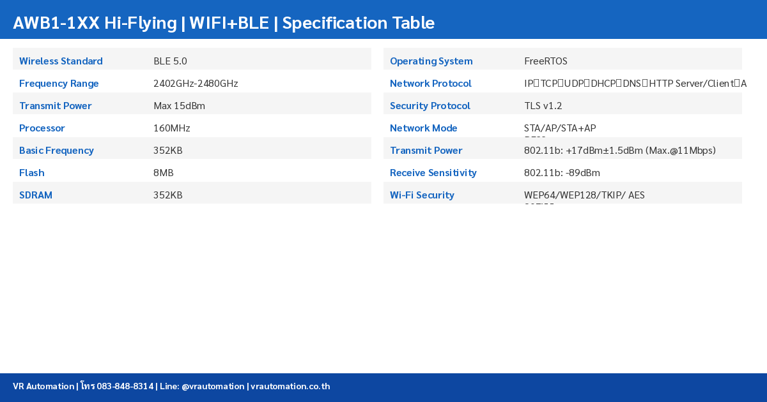
Task: Select the SDRAM row label
Action: pos(36,195)
